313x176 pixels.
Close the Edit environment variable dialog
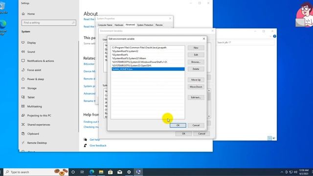[204, 39]
